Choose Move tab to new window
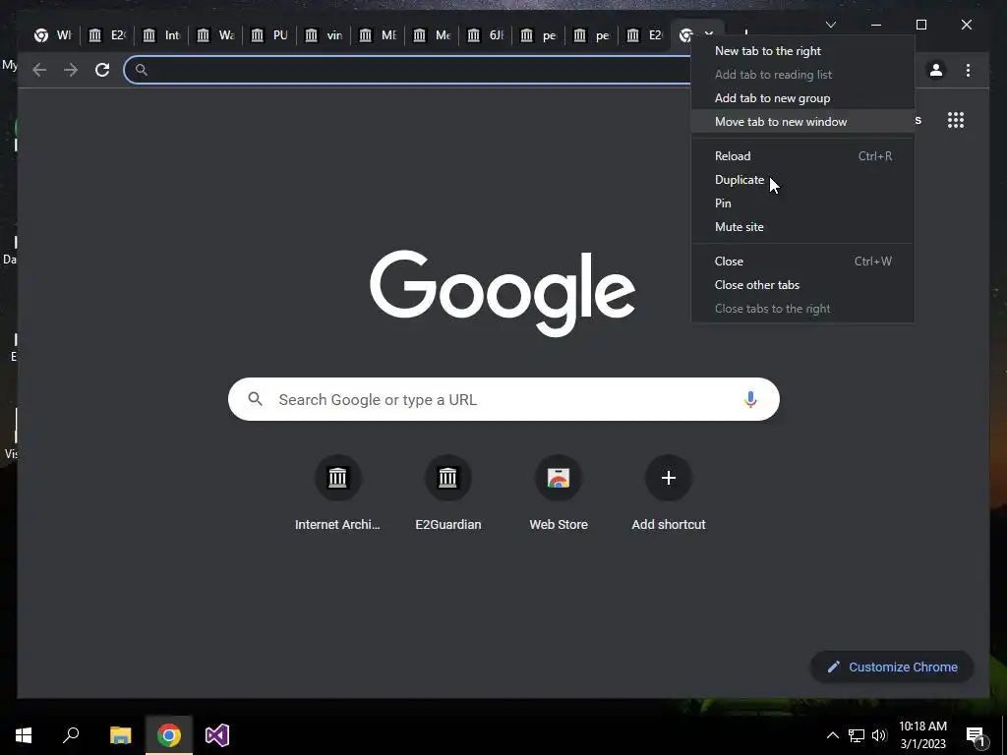1007x755 pixels. (x=802, y=121)
